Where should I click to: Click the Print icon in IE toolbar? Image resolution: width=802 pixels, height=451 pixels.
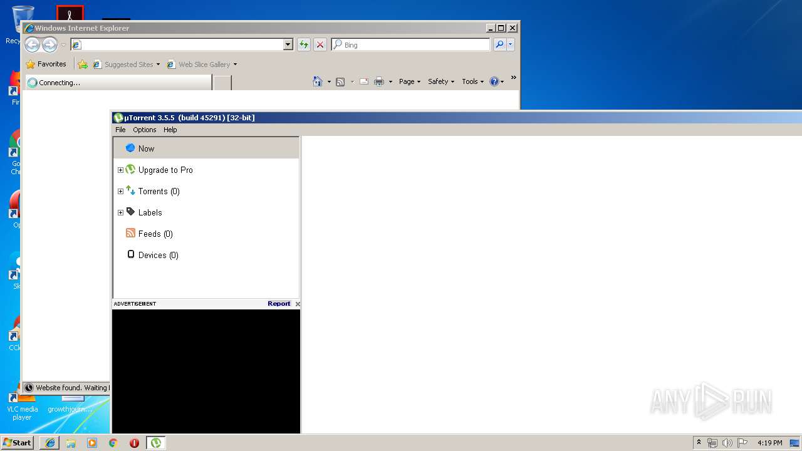tap(379, 81)
